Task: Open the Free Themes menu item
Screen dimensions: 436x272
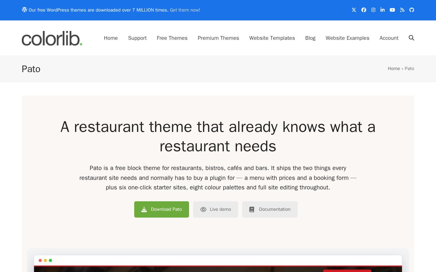Action: click(172, 38)
